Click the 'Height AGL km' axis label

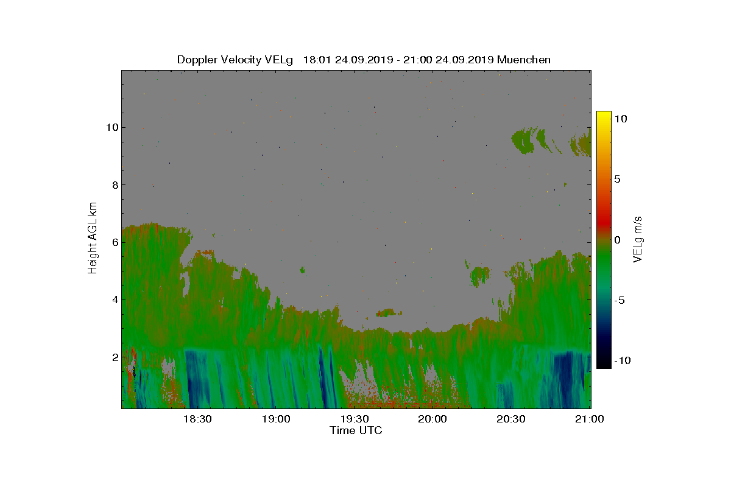tap(93, 238)
